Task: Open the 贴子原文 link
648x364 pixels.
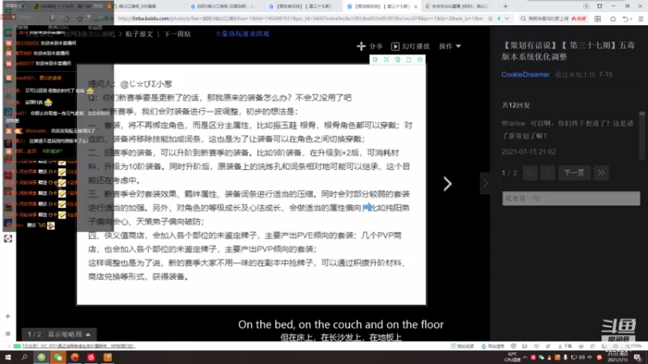Action: pos(139,34)
